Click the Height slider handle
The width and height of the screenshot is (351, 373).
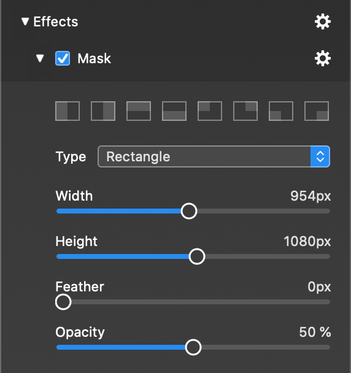(x=197, y=256)
